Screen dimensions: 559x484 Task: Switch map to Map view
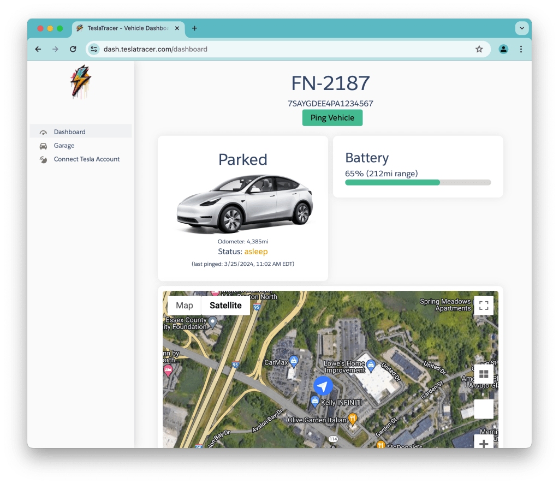pos(185,306)
